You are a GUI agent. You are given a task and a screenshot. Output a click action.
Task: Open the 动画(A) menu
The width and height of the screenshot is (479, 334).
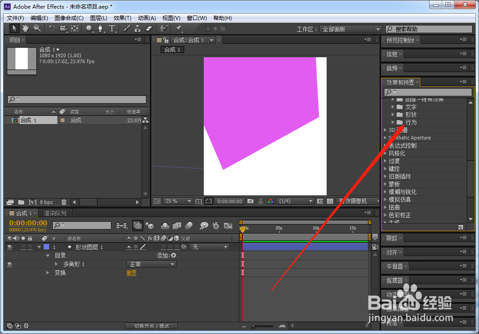click(147, 18)
